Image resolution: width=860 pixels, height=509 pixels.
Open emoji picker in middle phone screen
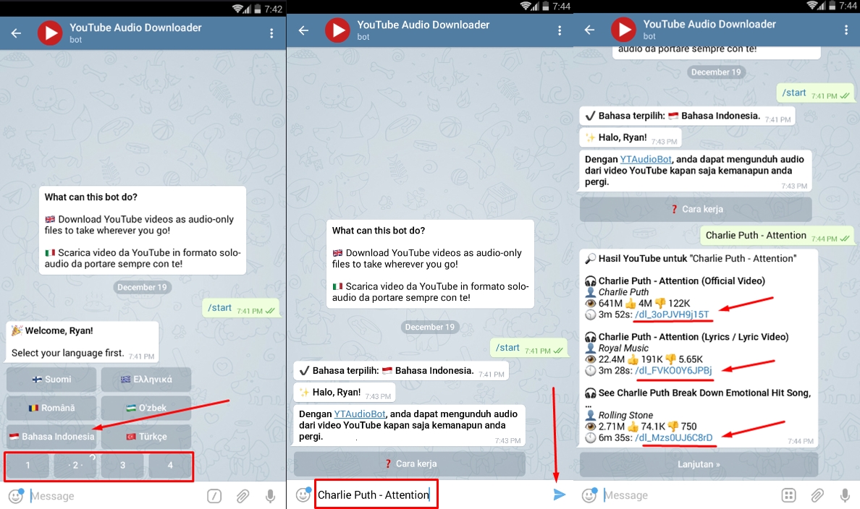click(x=303, y=495)
